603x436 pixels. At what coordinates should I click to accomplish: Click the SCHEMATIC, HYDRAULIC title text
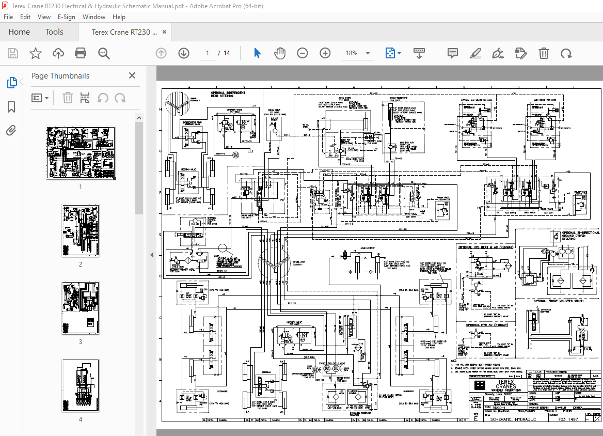click(x=513, y=419)
